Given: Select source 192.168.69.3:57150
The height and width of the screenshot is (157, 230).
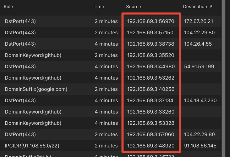Looking at the screenshot, I should [x=150, y=33].
